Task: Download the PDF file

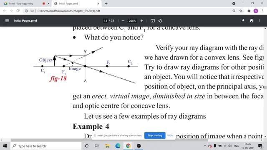Action: 243,21
